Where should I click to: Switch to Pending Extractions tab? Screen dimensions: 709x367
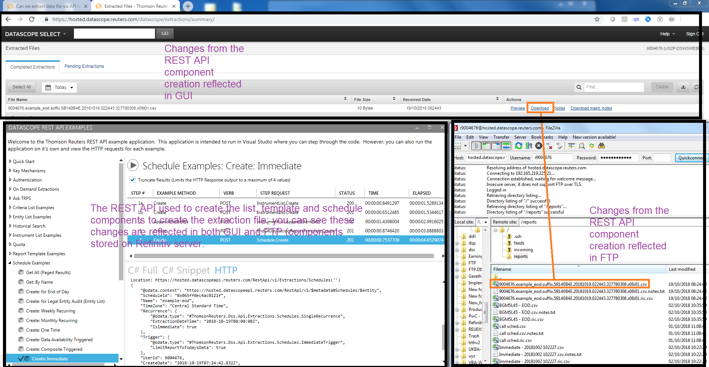coord(84,66)
